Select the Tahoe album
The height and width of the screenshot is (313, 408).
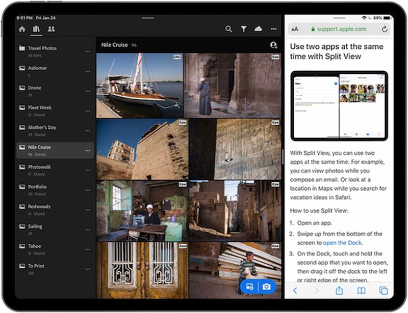click(55, 249)
